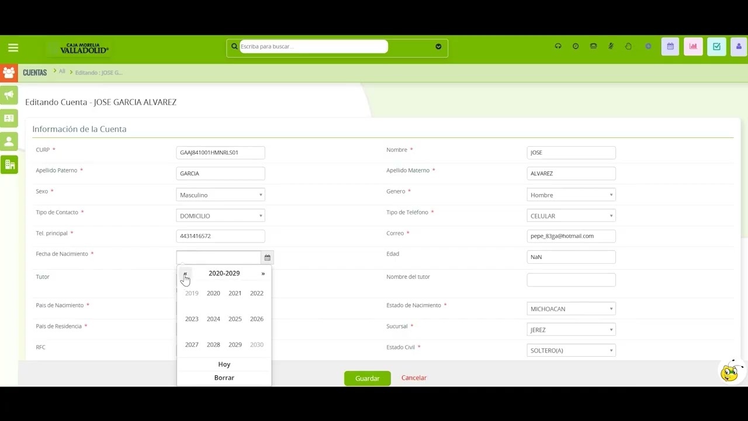Open the bar chart reports shortcut
The image size is (748, 421).
coord(693,47)
